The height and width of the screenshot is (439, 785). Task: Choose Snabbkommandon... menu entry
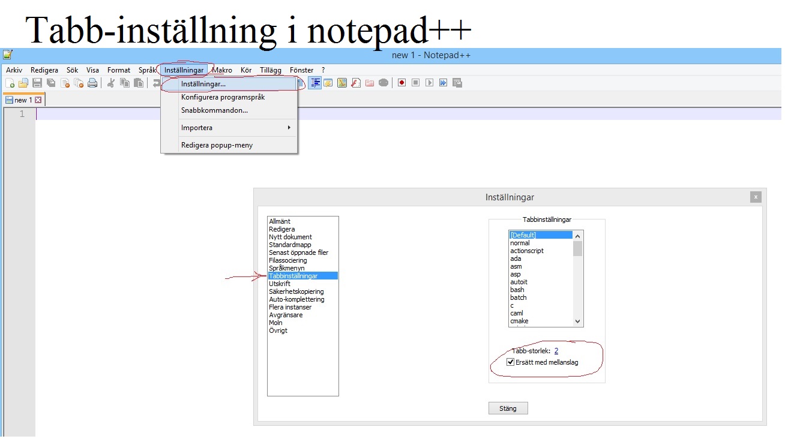229,110
